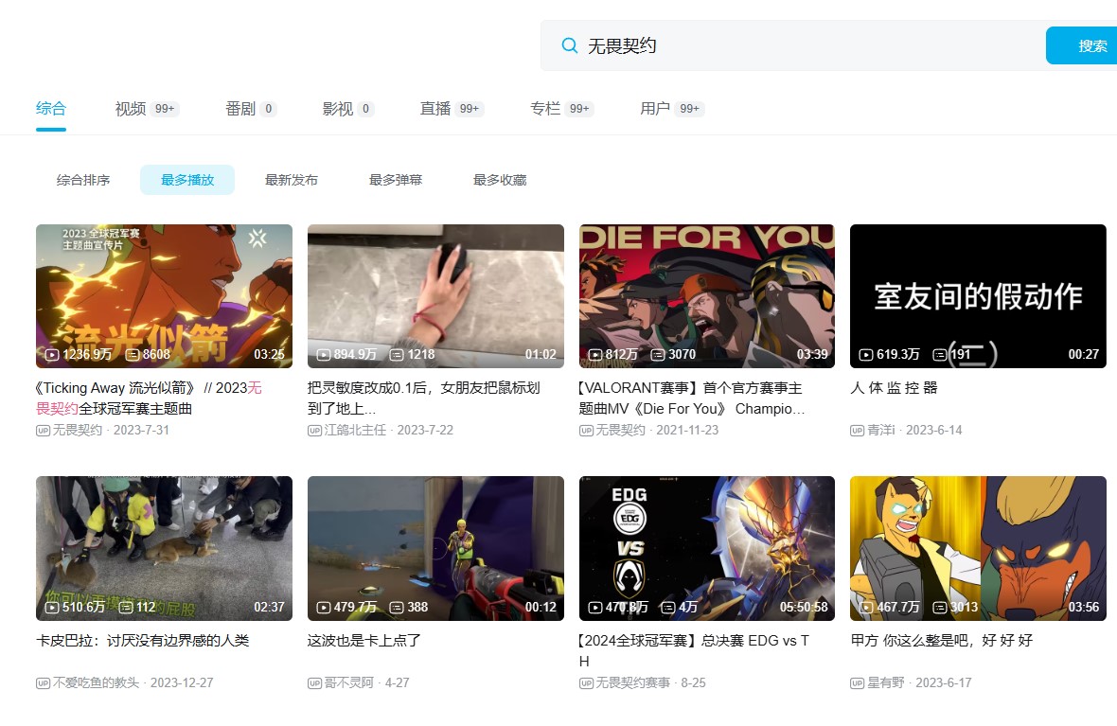This screenshot has width=1117, height=726.
Task: Click play-count icon showing 467.7万
Action: pos(866,608)
